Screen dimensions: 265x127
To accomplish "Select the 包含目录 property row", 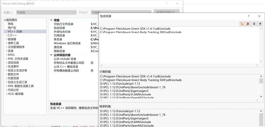I will [x=74, y=28].
